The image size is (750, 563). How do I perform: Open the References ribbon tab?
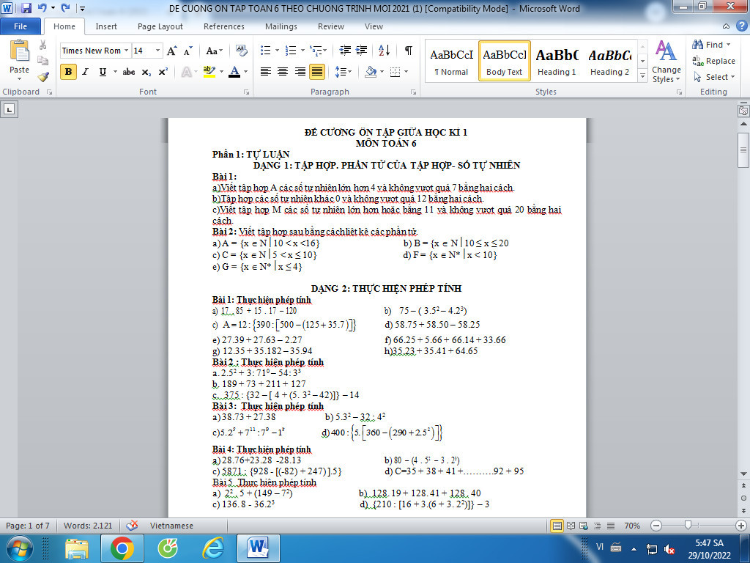coord(224,26)
